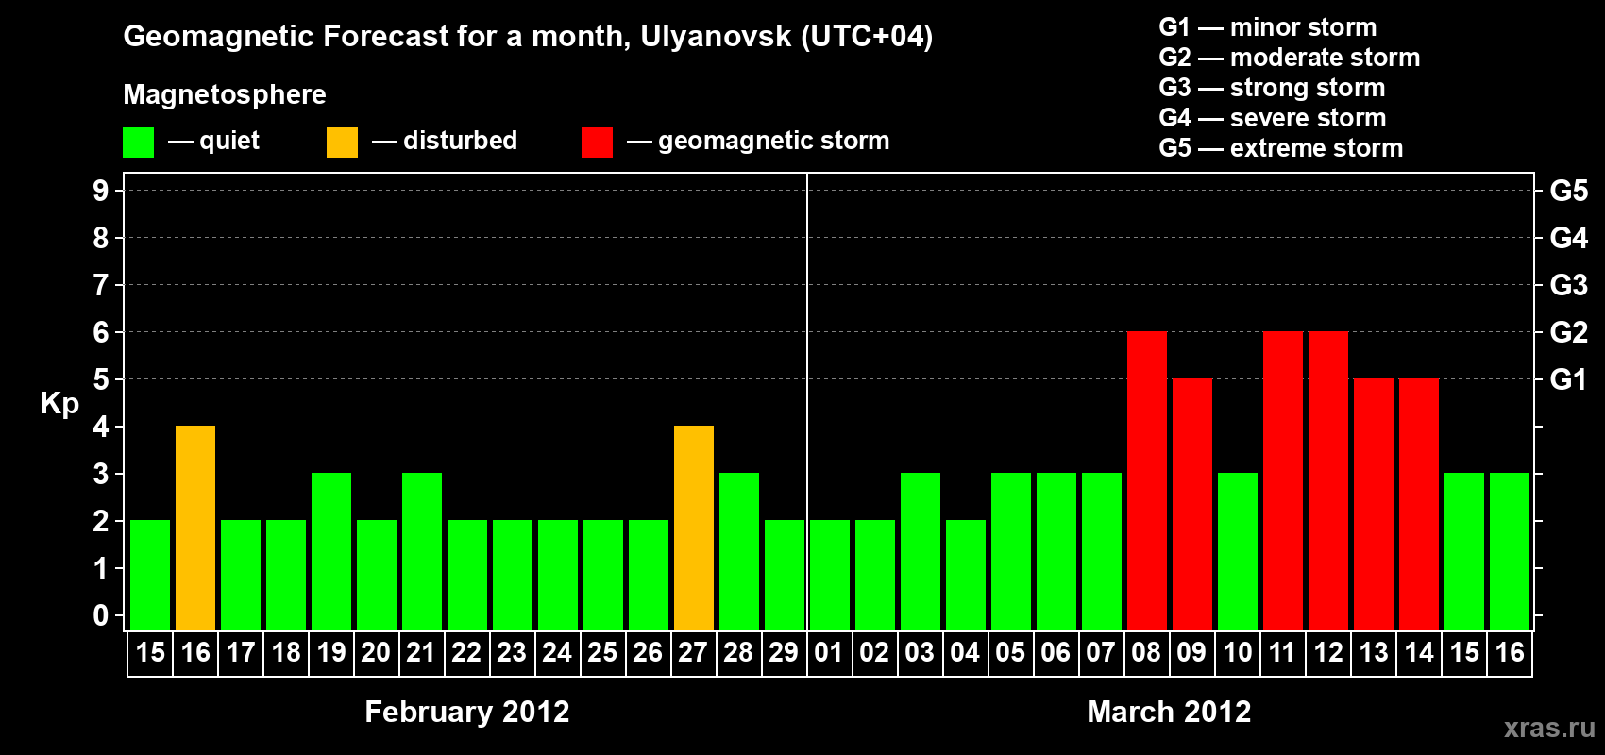Click date label 24 on the axis
The width and height of the screenshot is (1605, 755).
[557, 653]
